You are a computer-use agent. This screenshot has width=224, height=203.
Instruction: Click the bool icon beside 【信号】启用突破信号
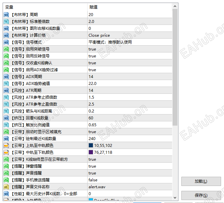tap(6, 49)
